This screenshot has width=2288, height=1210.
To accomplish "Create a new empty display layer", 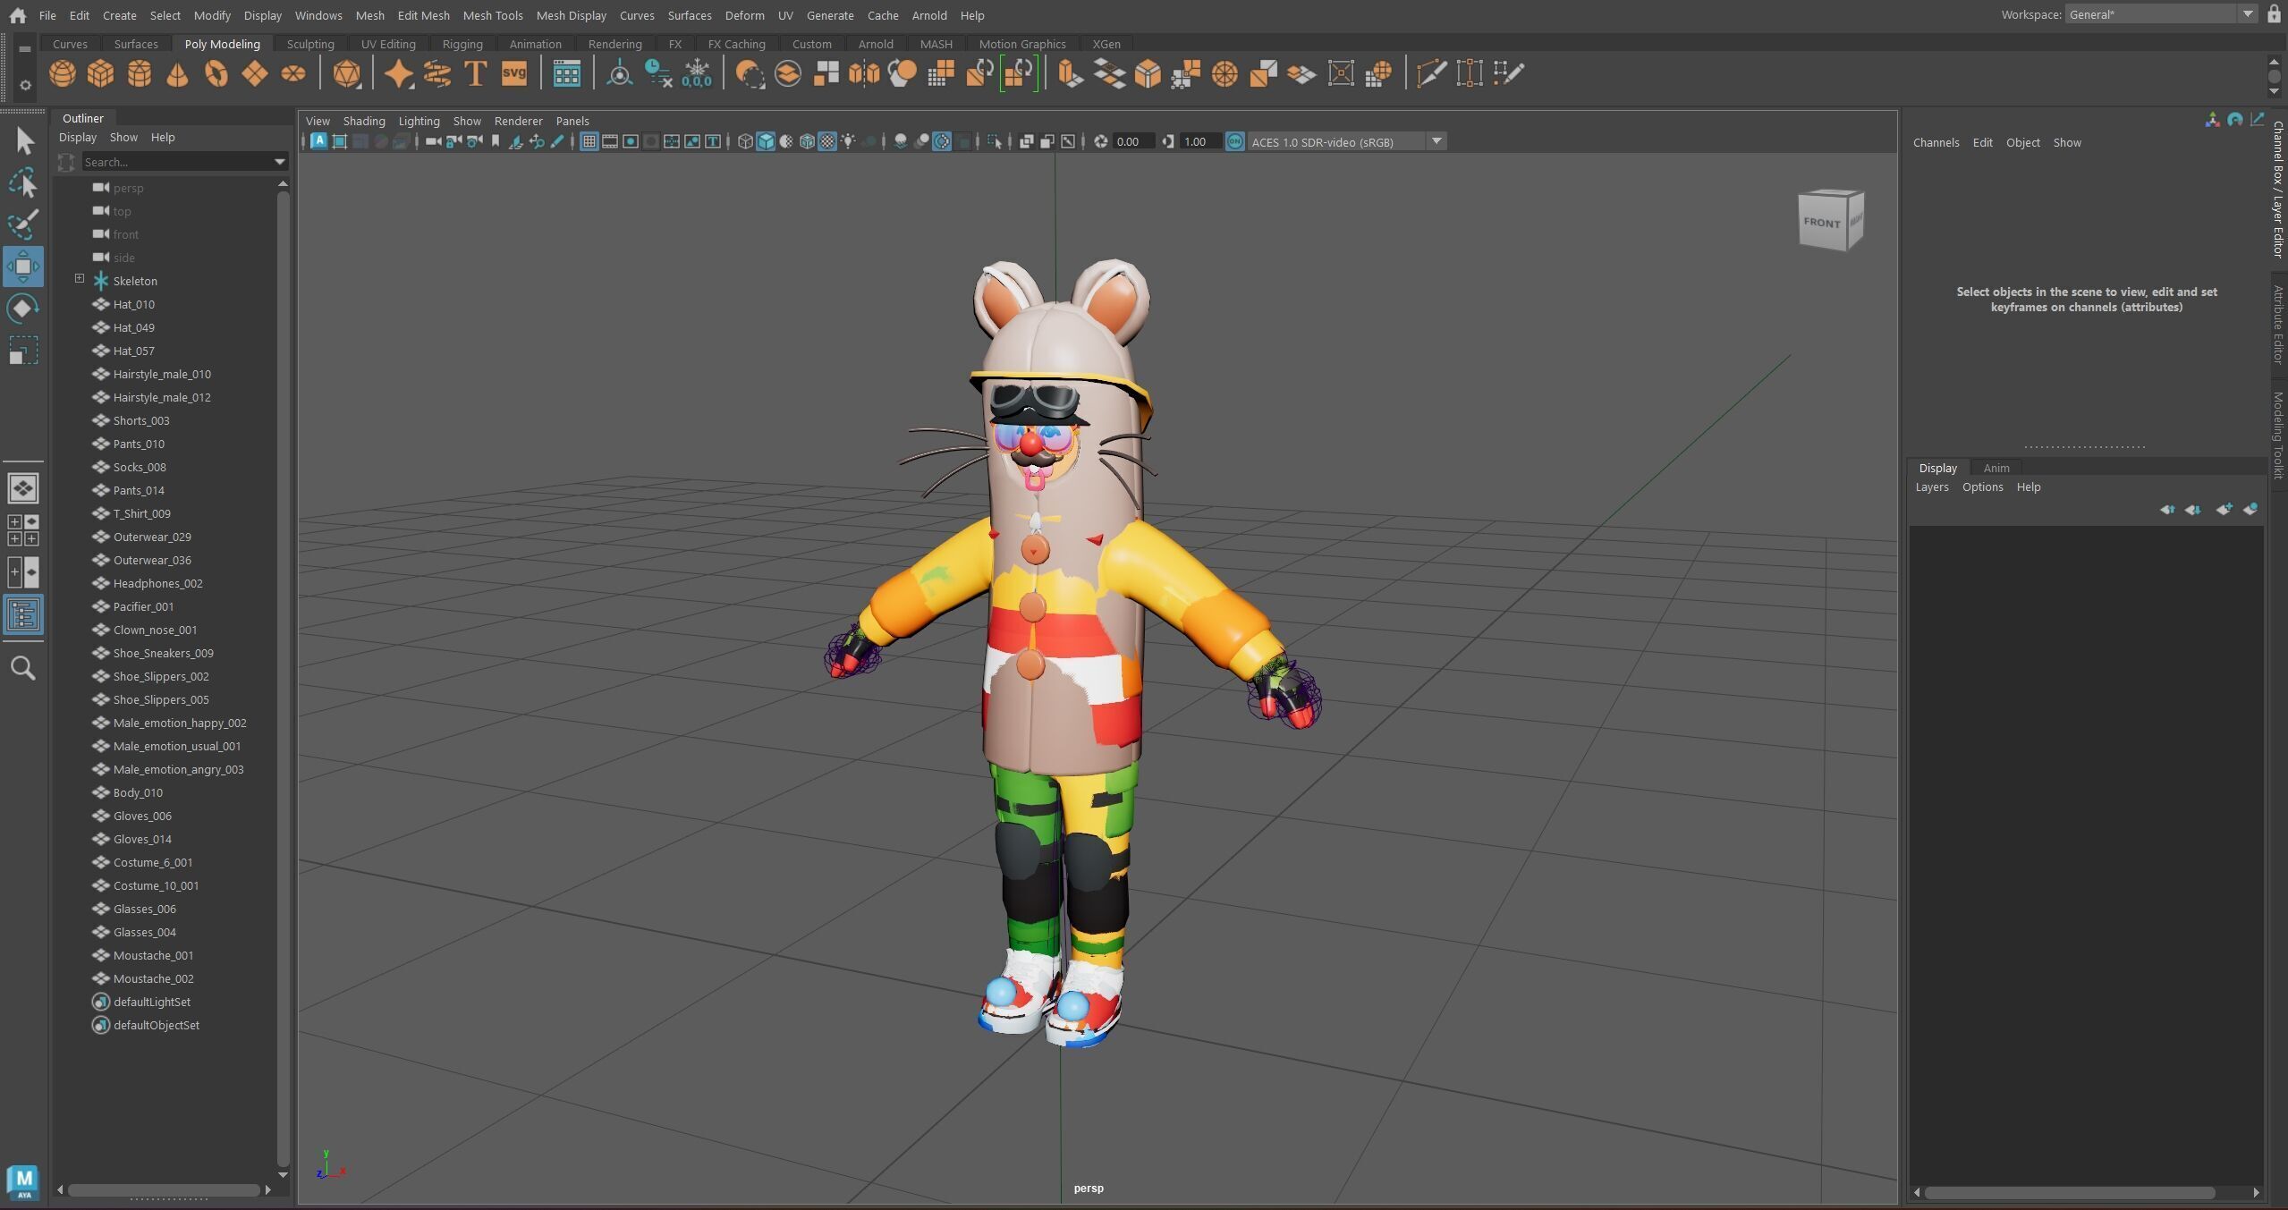I will (x=2224, y=509).
